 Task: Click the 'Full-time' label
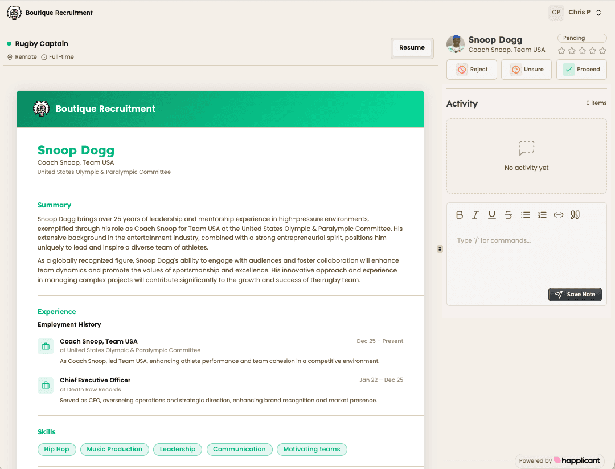tap(61, 57)
